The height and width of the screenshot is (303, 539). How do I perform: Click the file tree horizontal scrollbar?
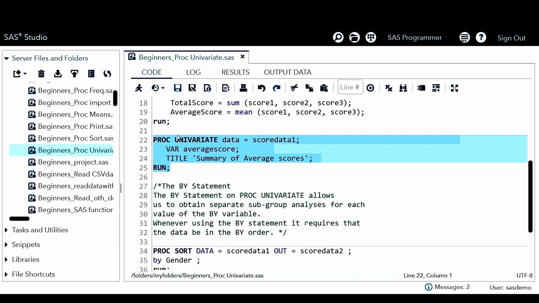tap(19, 218)
